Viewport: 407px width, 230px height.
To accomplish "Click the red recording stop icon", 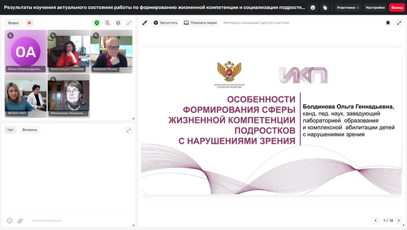I will point(29,23).
